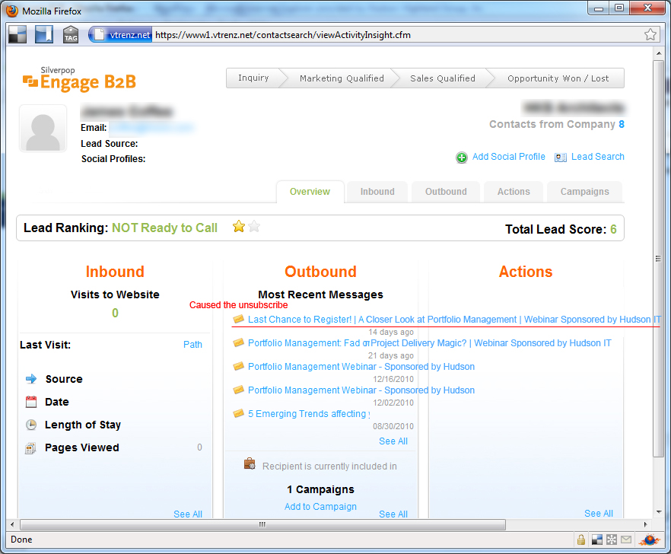
Task: Open Portfolio Management: Fad or Project Delivery Magic link
Action: tap(429, 343)
